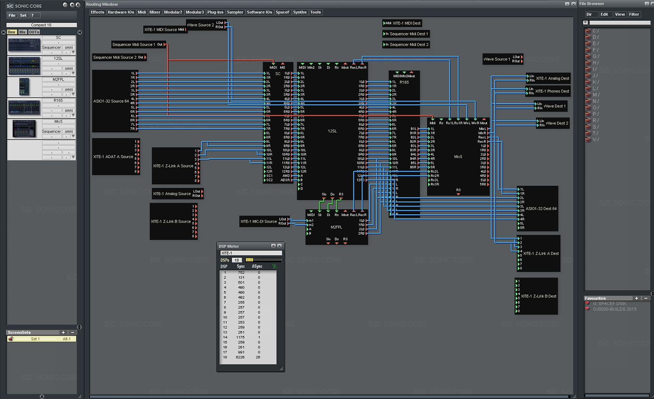Click right arrow at device tabs row end
This screenshot has height=399, width=654.
(x=80, y=32)
